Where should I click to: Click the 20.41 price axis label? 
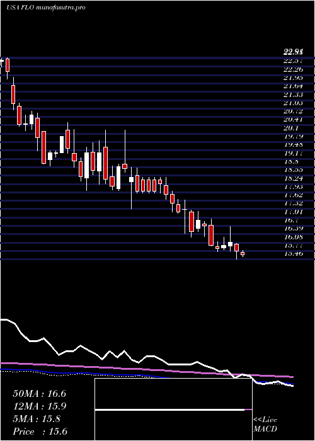click(294, 120)
